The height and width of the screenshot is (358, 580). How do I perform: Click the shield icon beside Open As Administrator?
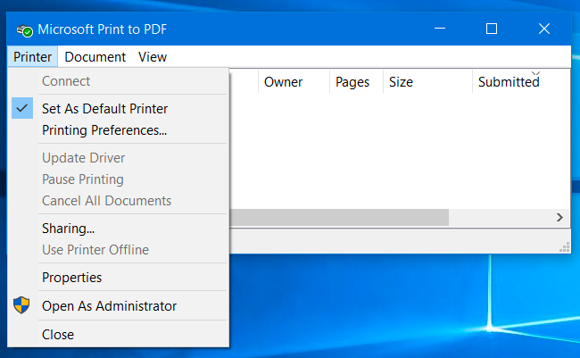pyautogui.click(x=21, y=305)
